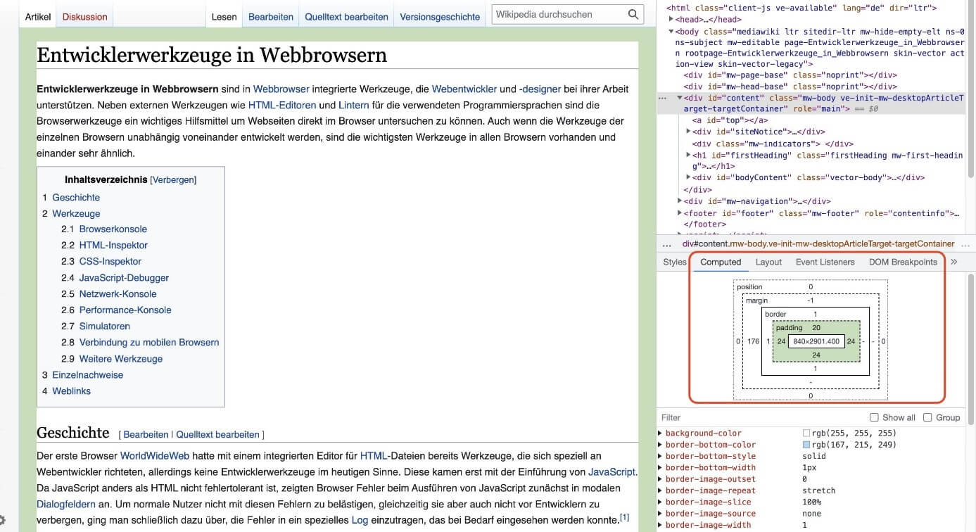Expand the head node in the DOM tree
Image resolution: width=976 pixels, height=532 pixels.
pos(671,20)
